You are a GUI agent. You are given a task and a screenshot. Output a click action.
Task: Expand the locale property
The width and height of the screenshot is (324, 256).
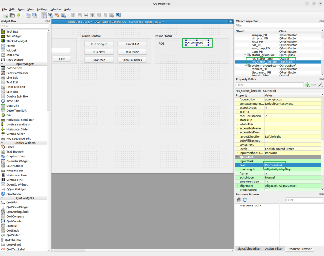237,149
